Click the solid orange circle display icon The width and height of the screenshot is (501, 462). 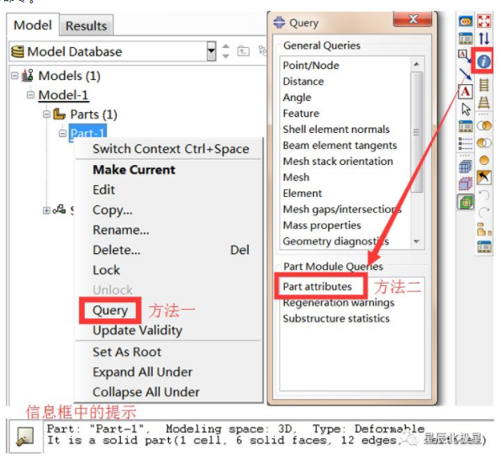tap(484, 160)
